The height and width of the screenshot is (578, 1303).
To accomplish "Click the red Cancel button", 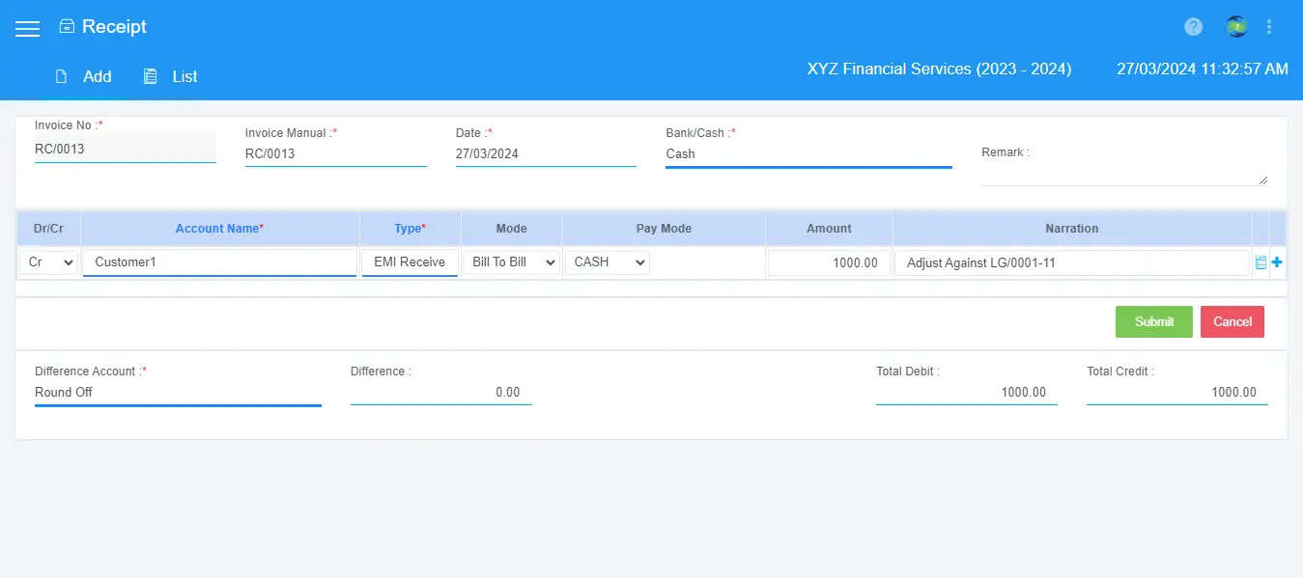I will click(1232, 321).
